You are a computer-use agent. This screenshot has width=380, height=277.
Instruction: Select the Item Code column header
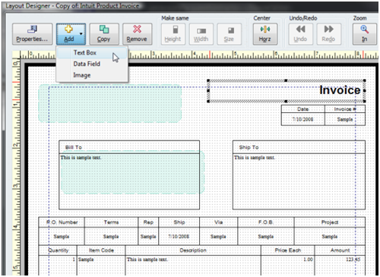(101, 250)
